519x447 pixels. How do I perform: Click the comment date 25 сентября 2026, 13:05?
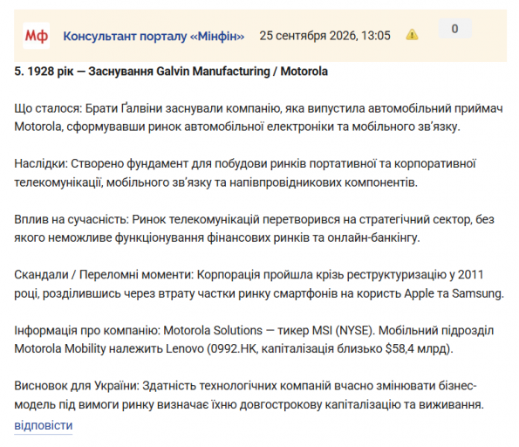324,36
